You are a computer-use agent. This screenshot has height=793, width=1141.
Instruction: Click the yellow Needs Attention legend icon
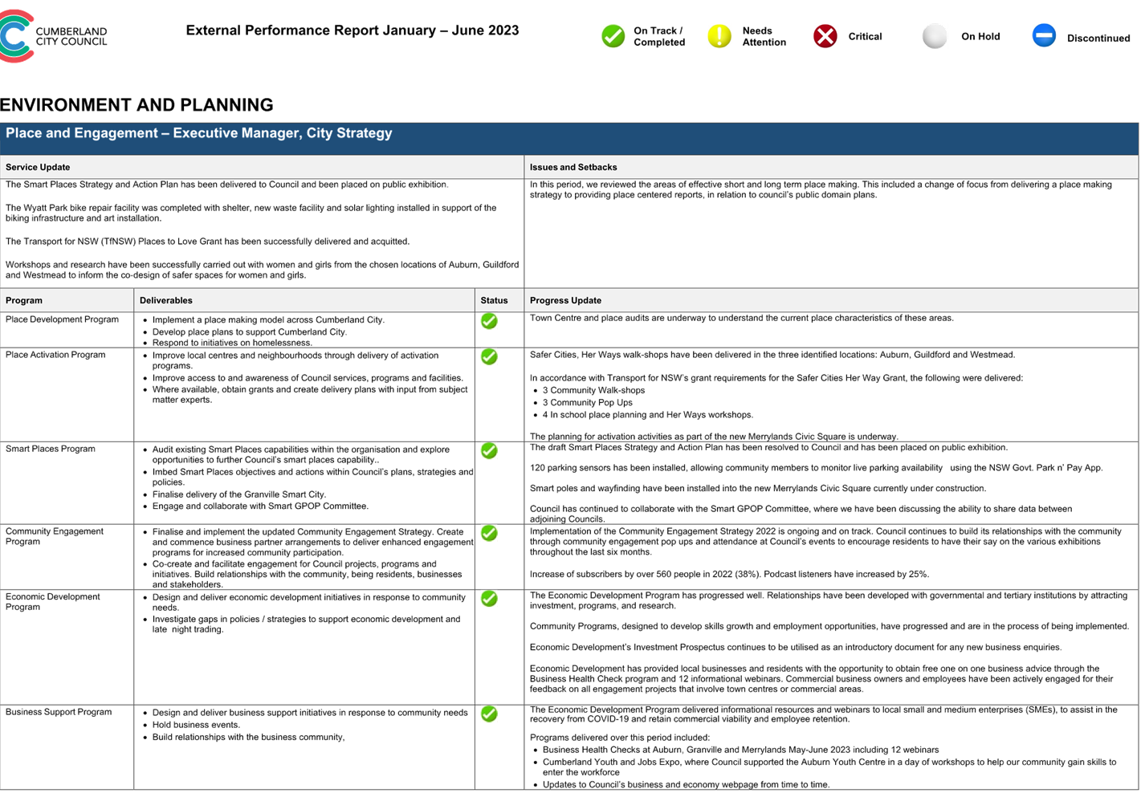(719, 36)
